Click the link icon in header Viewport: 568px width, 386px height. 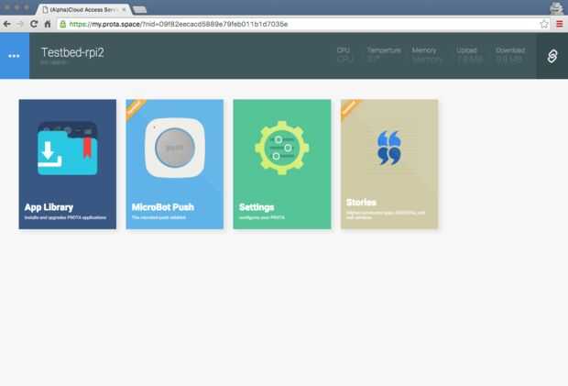click(x=552, y=56)
